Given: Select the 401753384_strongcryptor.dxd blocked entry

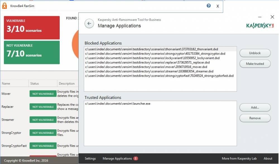Looking at the screenshot, I should (160, 54).
